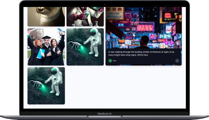The height and width of the screenshot is (120, 209).
Task: Open the middle-row astronaut thumbnail
Action: coord(85,47)
